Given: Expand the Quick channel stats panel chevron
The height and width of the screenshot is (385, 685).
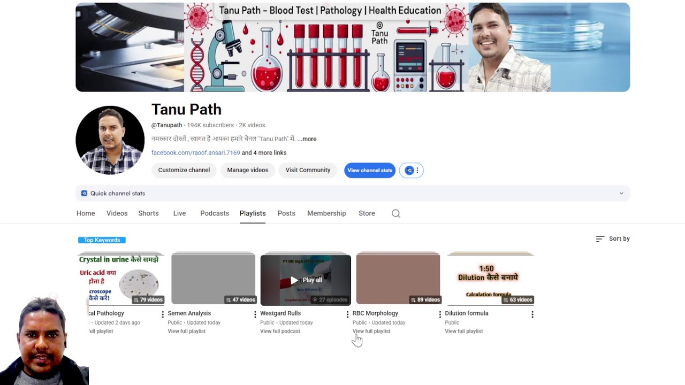Looking at the screenshot, I should pos(621,193).
